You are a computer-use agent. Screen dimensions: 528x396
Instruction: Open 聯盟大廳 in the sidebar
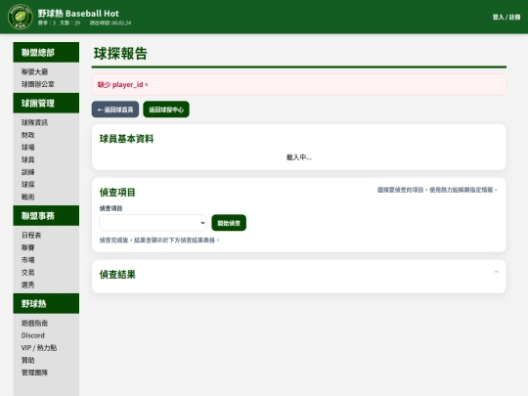(x=34, y=71)
